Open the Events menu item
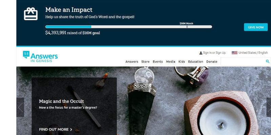This screenshot has width=271, height=135. click(x=158, y=62)
